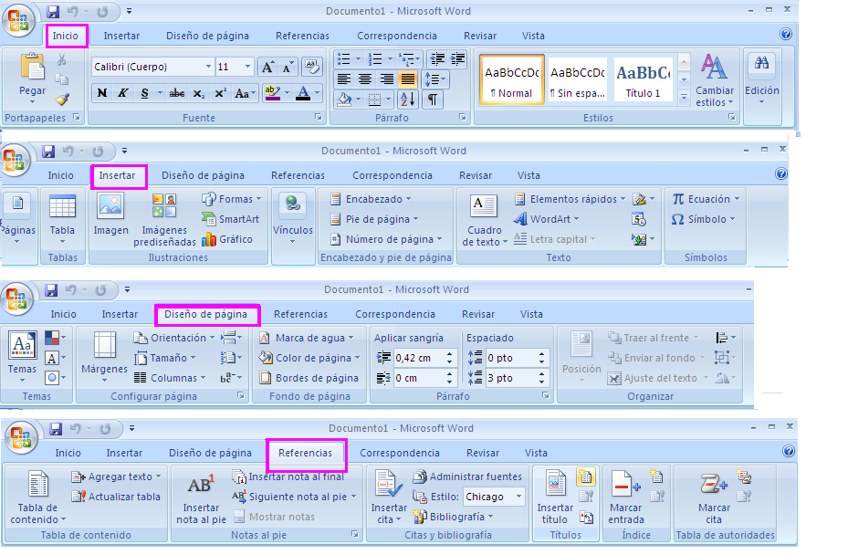Pick a font color with Color de fuente

tap(304, 93)
